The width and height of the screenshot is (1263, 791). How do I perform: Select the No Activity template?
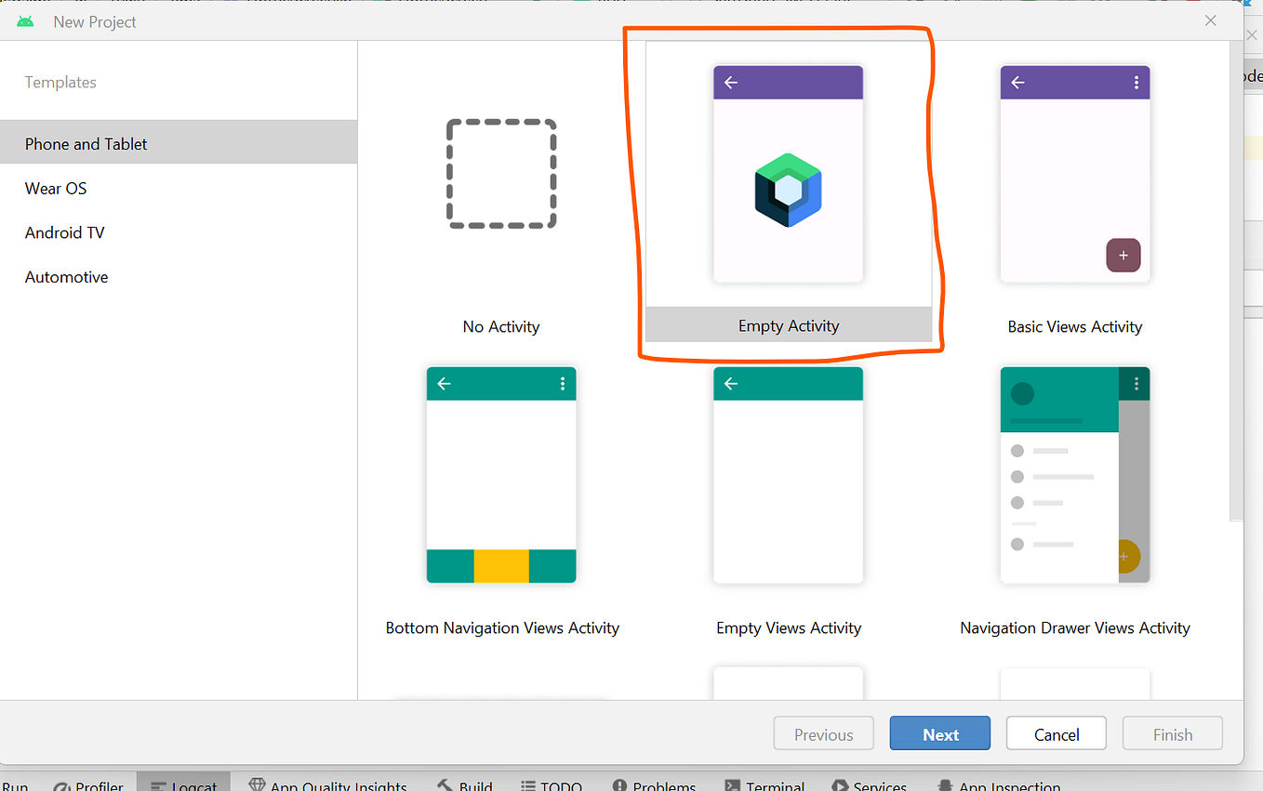point(501,174)
